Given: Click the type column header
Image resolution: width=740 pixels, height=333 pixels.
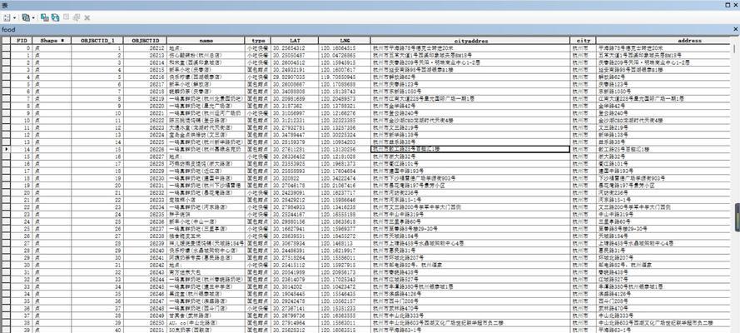Looking at the screenshot, I should point(258,41).
